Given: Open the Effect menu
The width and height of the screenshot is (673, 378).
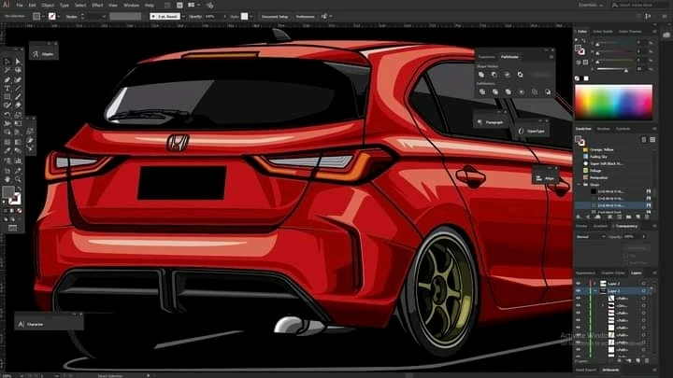Looking at the screenshot, I should click(x=97, y=5).
